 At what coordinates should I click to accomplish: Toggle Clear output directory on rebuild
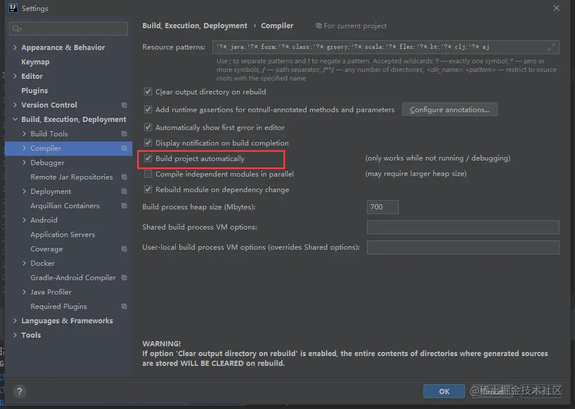point(148,91)
